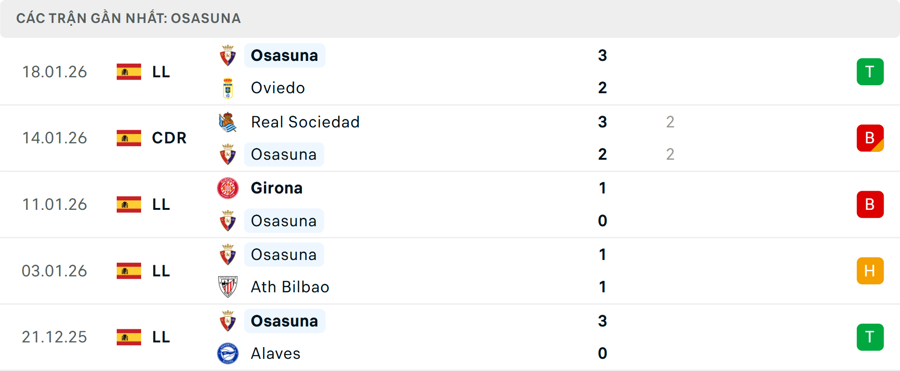Click the Osasuna club crest next to Oviedo match
The width and height of the screenshot is (900, 371).
pyautogui.click(x=228, y=55)
